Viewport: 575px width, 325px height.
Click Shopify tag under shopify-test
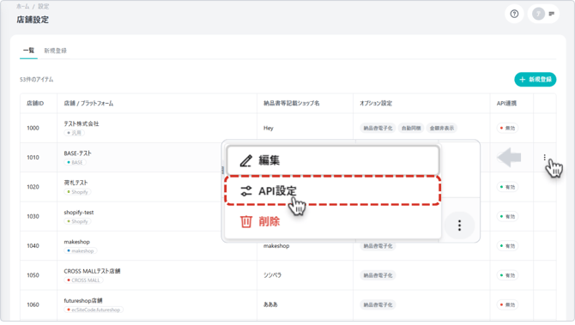click(77, 221)
